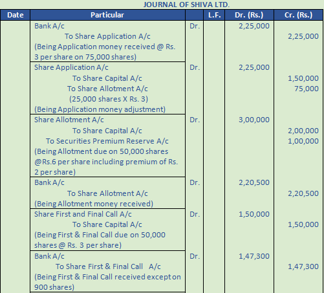324x293 pixels.
Task: Click credit amount 75,000
Action: click(x=307, y=89)
